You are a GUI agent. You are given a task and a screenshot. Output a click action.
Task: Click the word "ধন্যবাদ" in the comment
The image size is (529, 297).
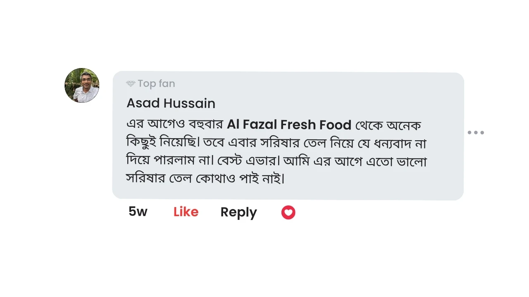tap(392, 143)
